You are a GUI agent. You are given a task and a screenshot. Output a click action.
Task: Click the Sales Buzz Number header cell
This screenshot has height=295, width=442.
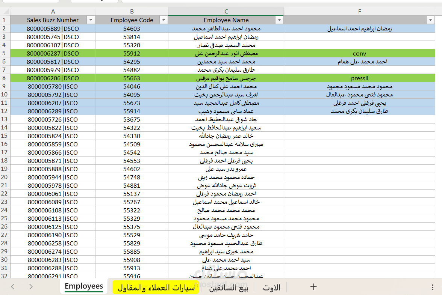pos(53,20)
